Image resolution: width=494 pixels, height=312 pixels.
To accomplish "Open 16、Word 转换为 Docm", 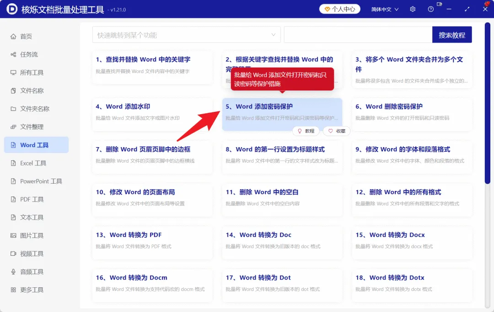I will click(152, 285).
